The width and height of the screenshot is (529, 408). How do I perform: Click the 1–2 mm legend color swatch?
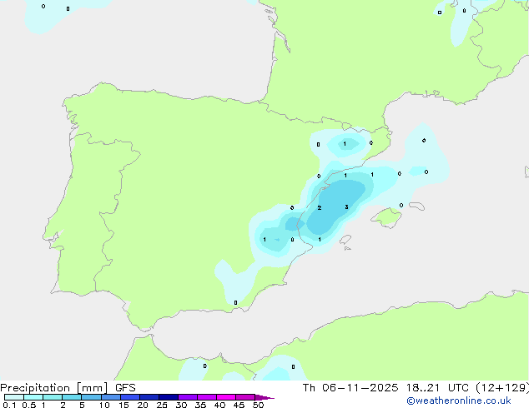tap(53, 397)
